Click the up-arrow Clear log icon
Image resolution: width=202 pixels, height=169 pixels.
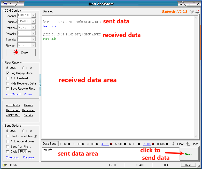click(188, 144)
